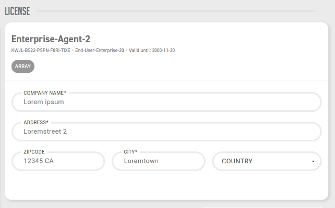Click the Valid until 3000-11-30 text
This screenshot has width=335, height=208.
(x=152, y=50)
